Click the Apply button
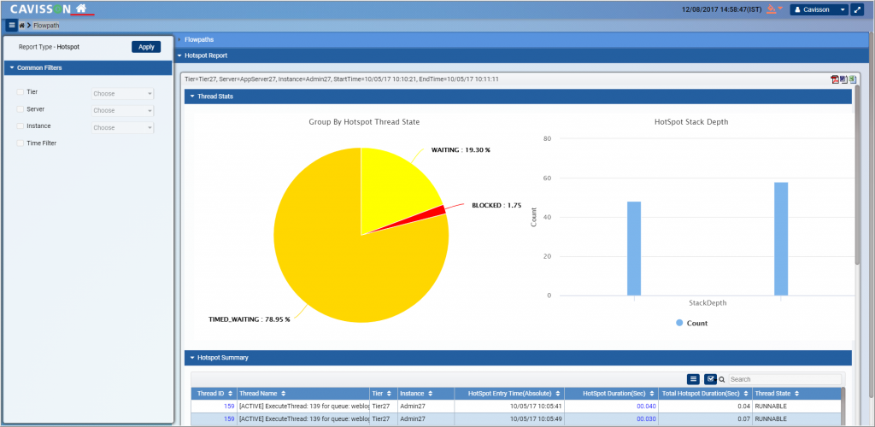Screen dimensions: 875x427 point(145,47)
